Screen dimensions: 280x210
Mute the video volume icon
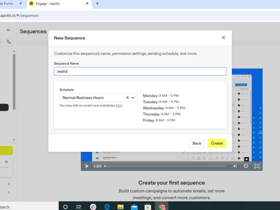235,166
